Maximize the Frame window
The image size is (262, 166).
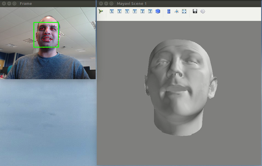pyautogui.click(x=14, y=4)
